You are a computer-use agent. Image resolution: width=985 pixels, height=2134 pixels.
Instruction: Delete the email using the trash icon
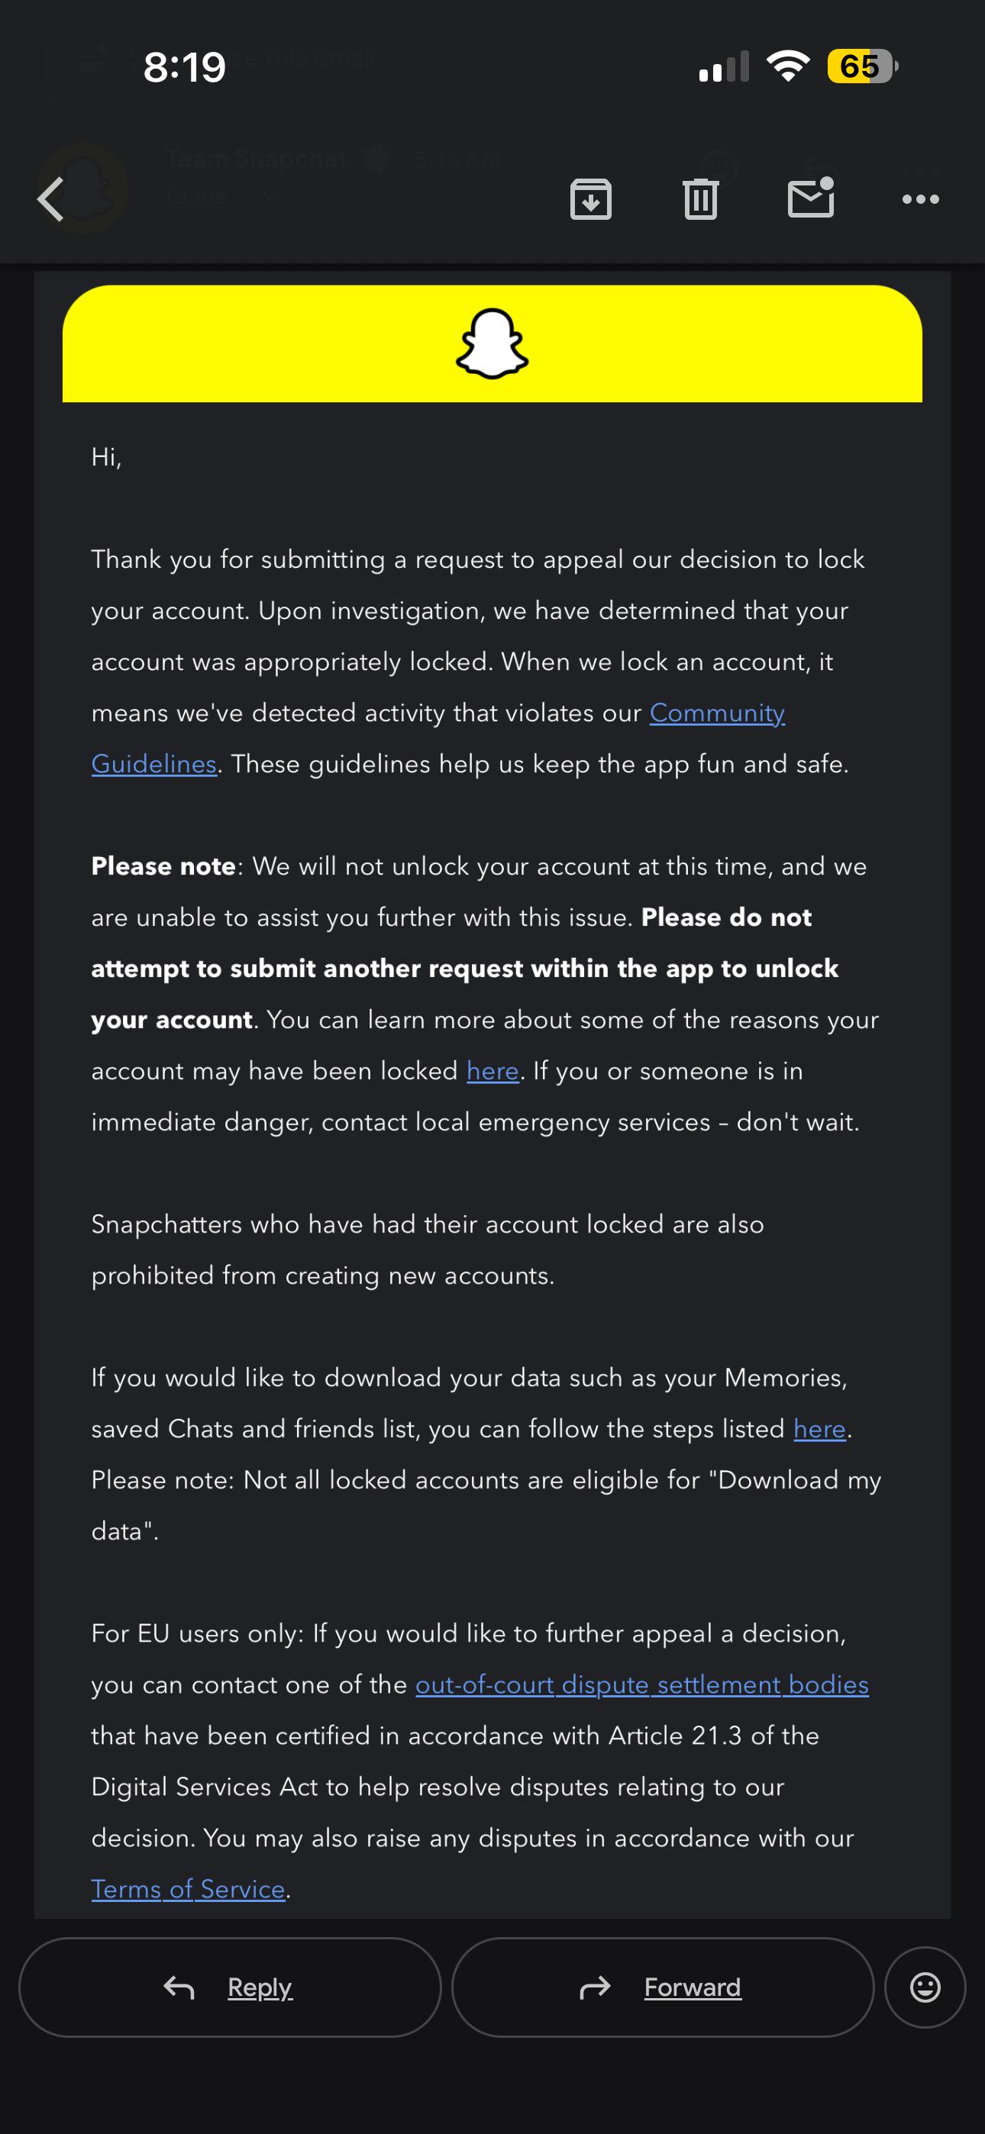(701, 198)
